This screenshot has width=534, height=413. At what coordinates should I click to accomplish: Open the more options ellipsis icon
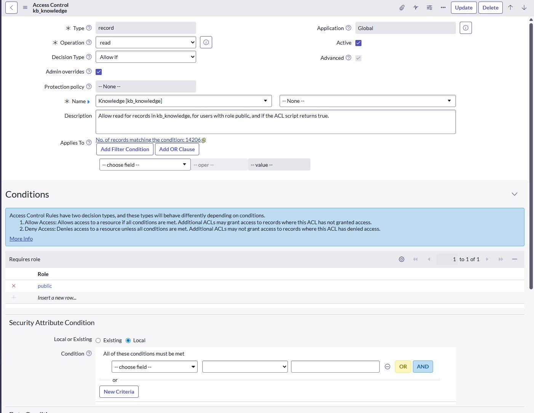[x=443, y=8]
